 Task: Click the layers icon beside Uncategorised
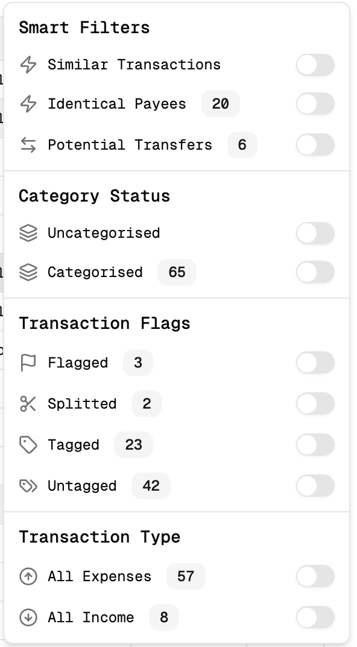[28, 233]
